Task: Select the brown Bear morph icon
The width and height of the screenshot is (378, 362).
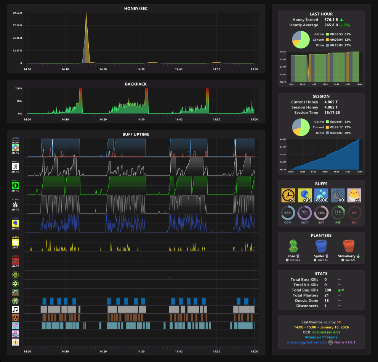Action: click(15, 317)
